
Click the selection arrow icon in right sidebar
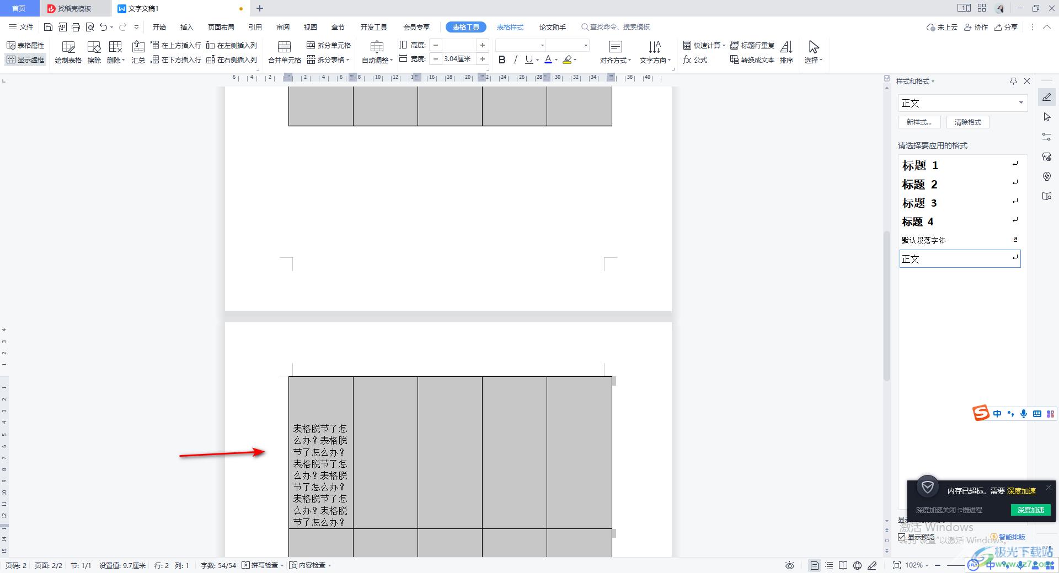(1047, 117)
